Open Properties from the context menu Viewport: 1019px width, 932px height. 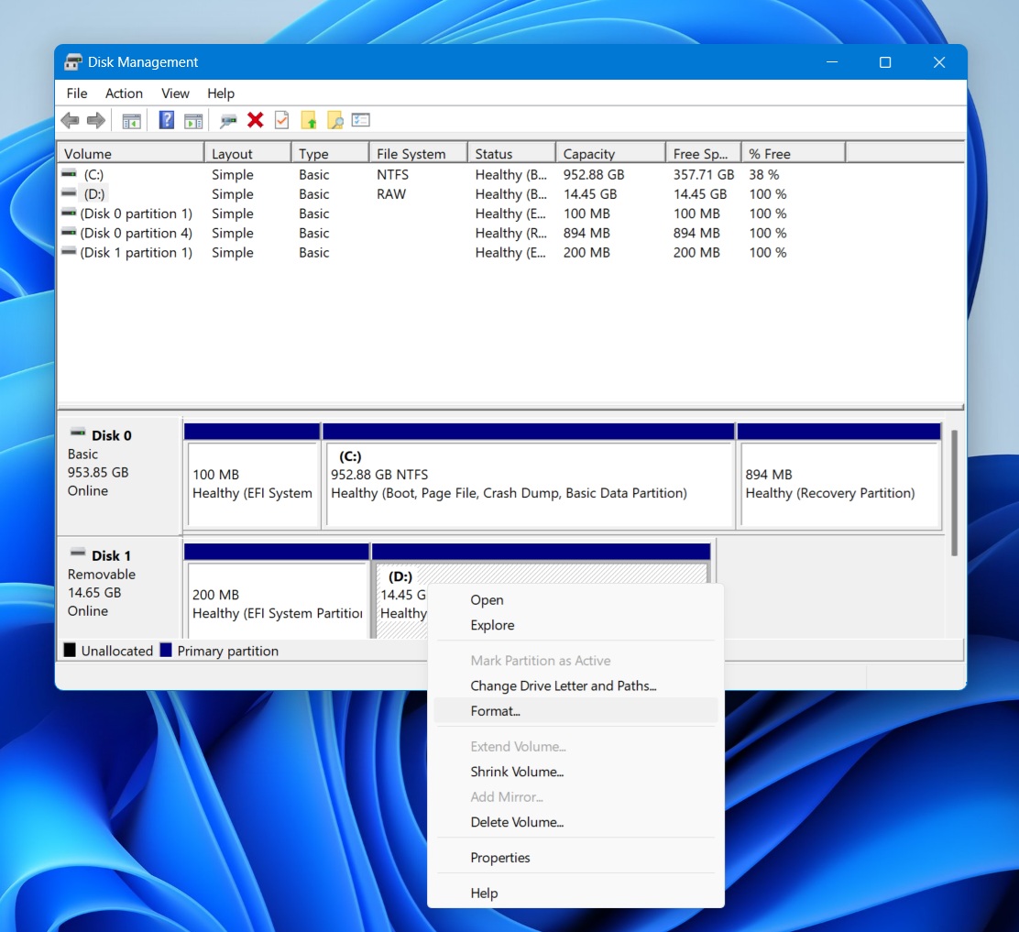(575, 858)
